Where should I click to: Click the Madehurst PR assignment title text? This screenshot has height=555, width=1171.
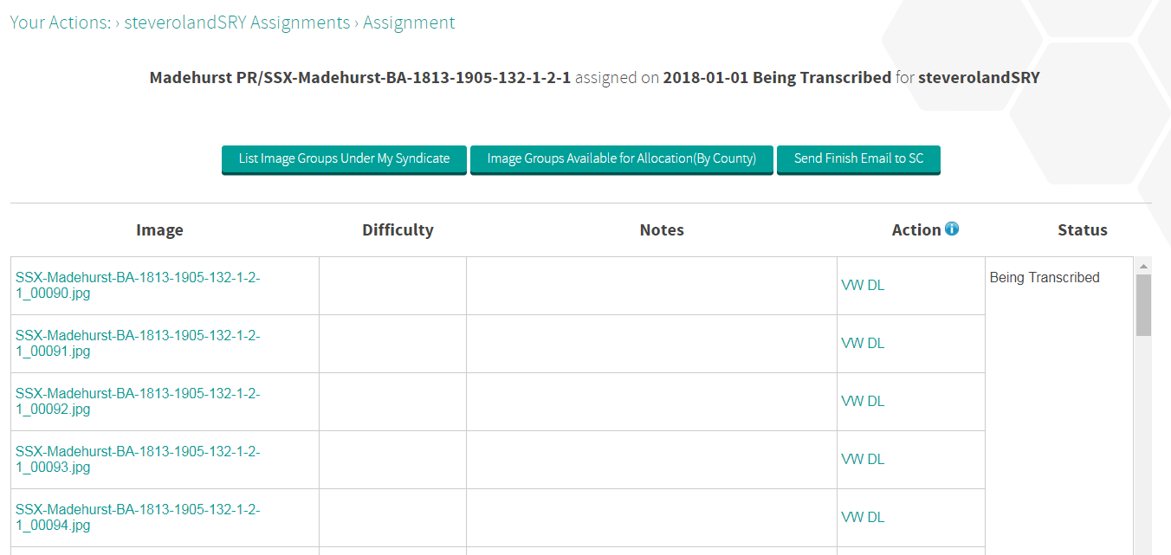pyautogui.click(x=360, y=78)
